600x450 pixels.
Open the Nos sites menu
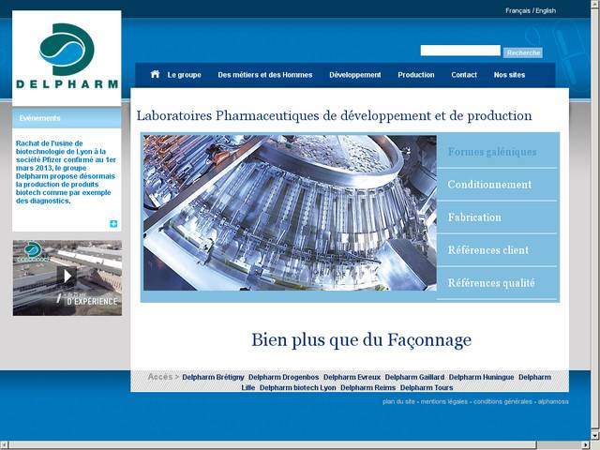pos(509,75)
